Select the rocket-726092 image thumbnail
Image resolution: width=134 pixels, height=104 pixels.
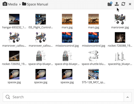point(14,56)
